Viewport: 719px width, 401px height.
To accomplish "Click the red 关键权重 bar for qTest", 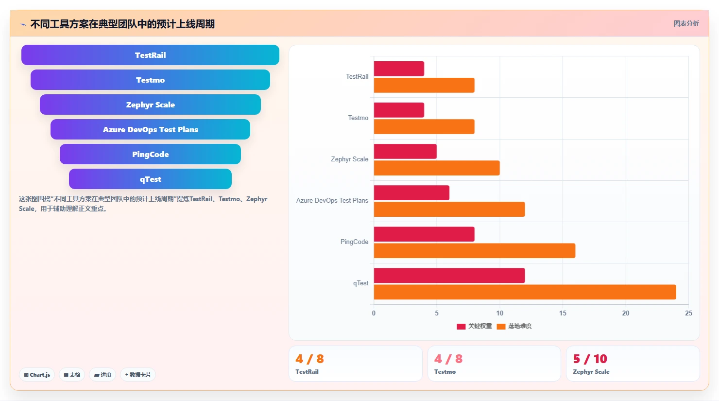I will 449,275.
